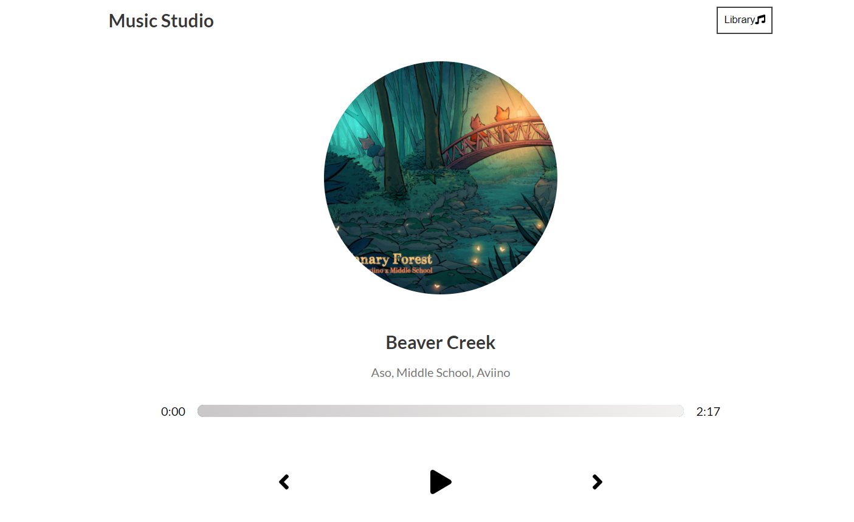This screenshot has width=854, height=522.
Task: Skip back with the left chevron icon
Action: pyautogui.click(x=284, y=482)
